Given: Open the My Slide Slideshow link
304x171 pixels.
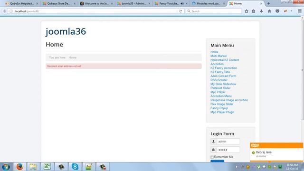Looking at the screenshot, I should [223, 84].
